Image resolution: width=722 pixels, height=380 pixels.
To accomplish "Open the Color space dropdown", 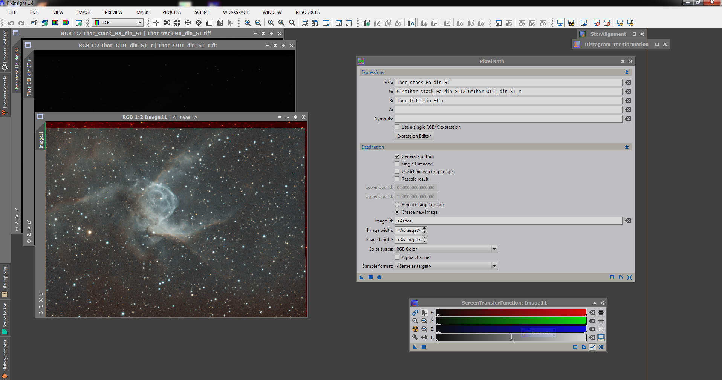I will pos(446,249).
